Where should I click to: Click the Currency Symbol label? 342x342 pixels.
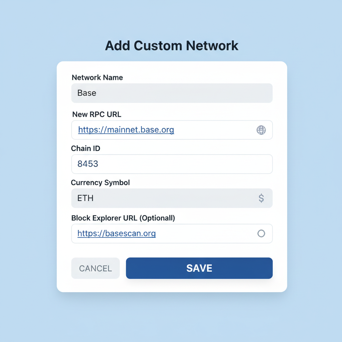coord(100,183)
